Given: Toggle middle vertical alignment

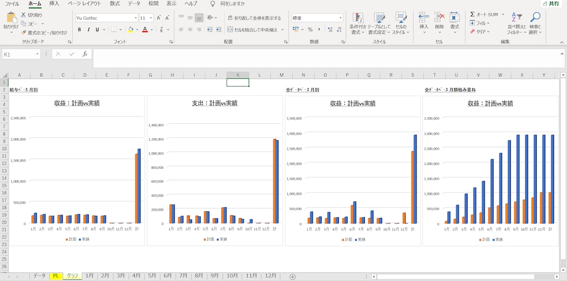Looking at the screenshot, I should tap(190, 18).
